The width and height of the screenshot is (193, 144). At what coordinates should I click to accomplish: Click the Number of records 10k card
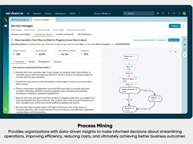21,53
